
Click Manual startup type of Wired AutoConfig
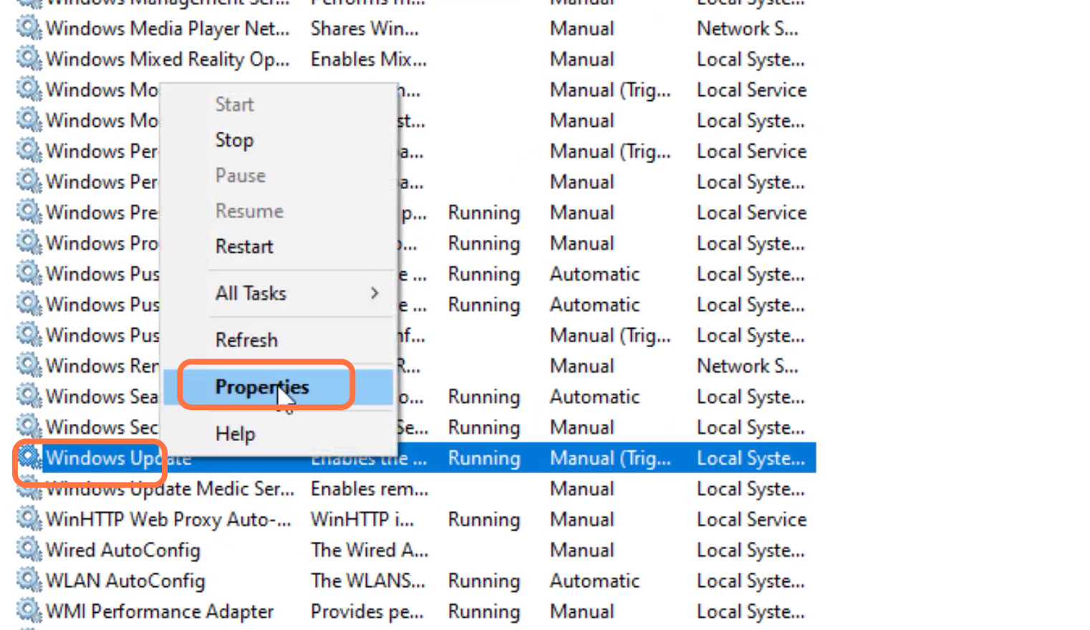582,550
